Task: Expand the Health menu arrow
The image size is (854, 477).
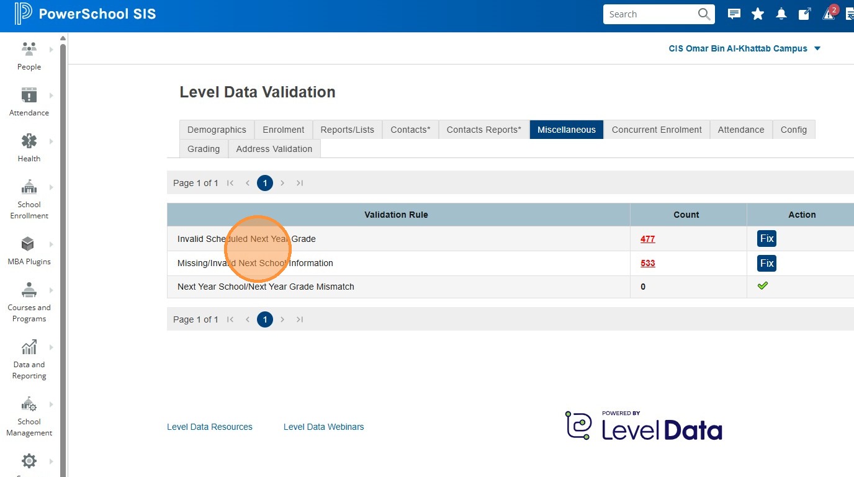Action: [x=52, y=141]
